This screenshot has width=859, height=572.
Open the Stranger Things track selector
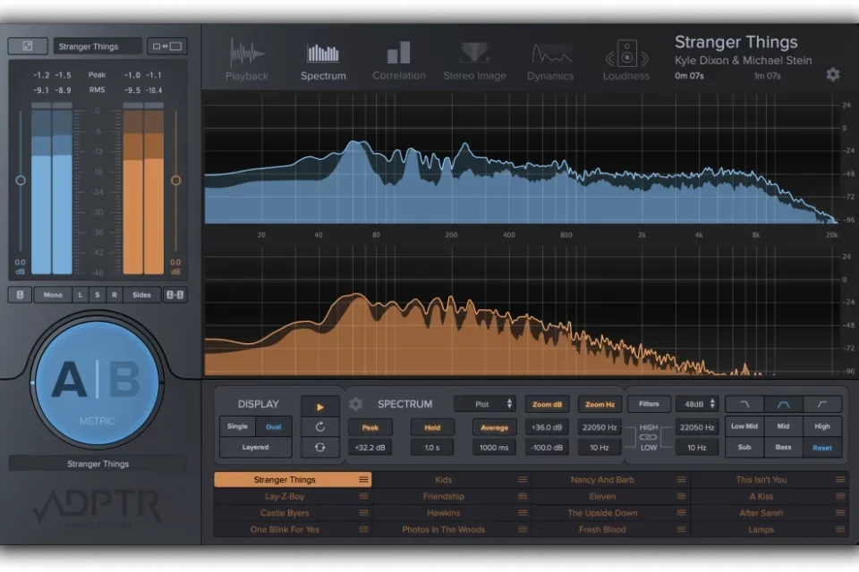point(98,46)
